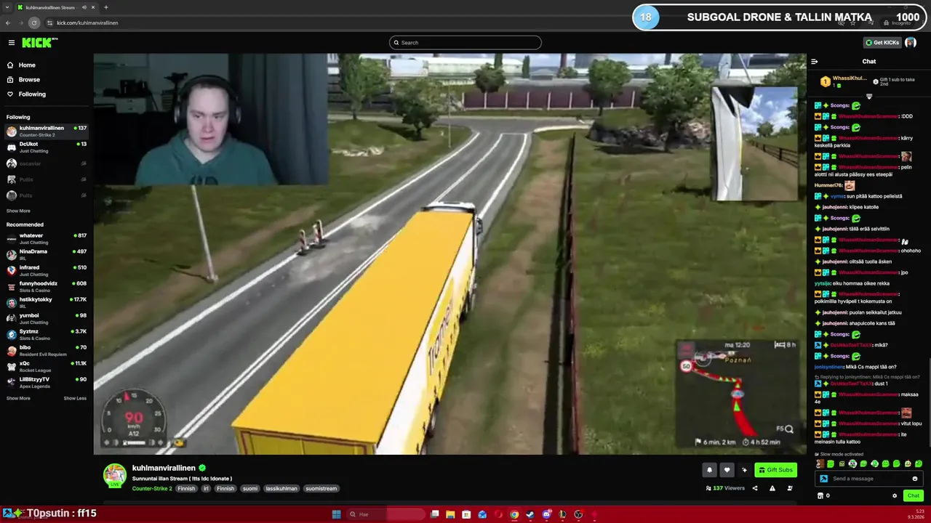Select the suomistream tag

pyautogui.click(x=321, y=489)
